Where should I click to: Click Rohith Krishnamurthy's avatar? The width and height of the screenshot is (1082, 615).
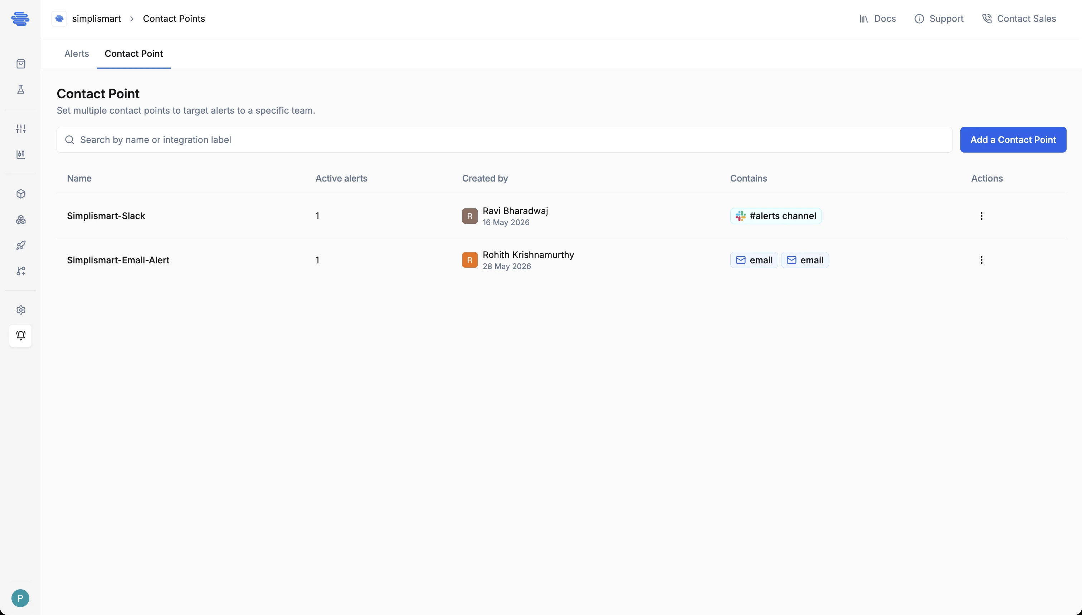469,260
